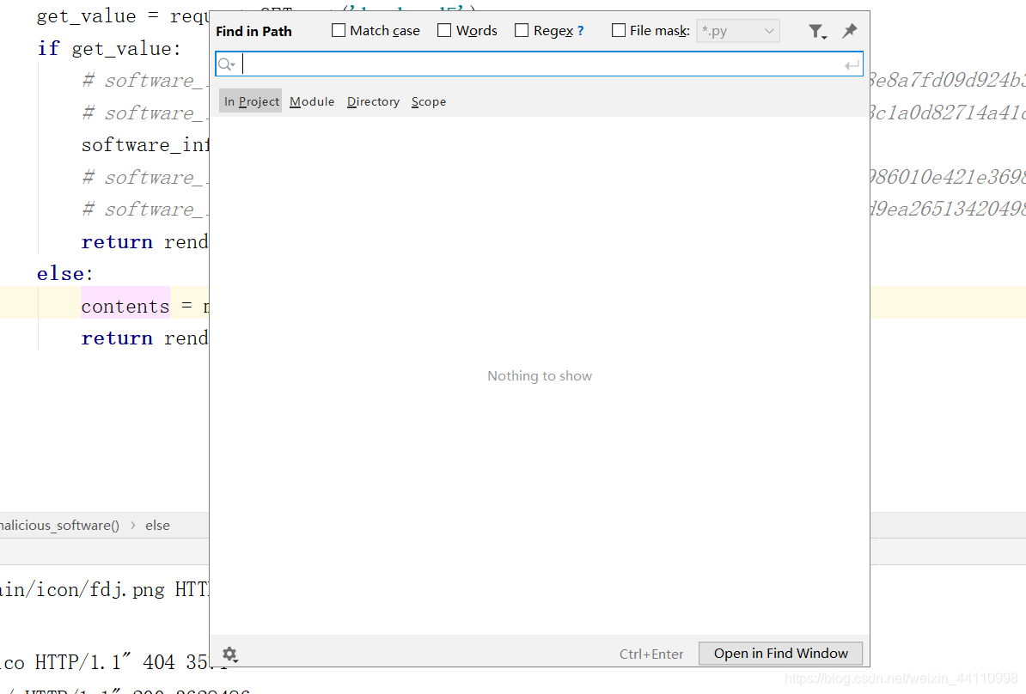The image size is (1026, 694).
Task: Select the In Project scope
Action: [x=250, y=100]
